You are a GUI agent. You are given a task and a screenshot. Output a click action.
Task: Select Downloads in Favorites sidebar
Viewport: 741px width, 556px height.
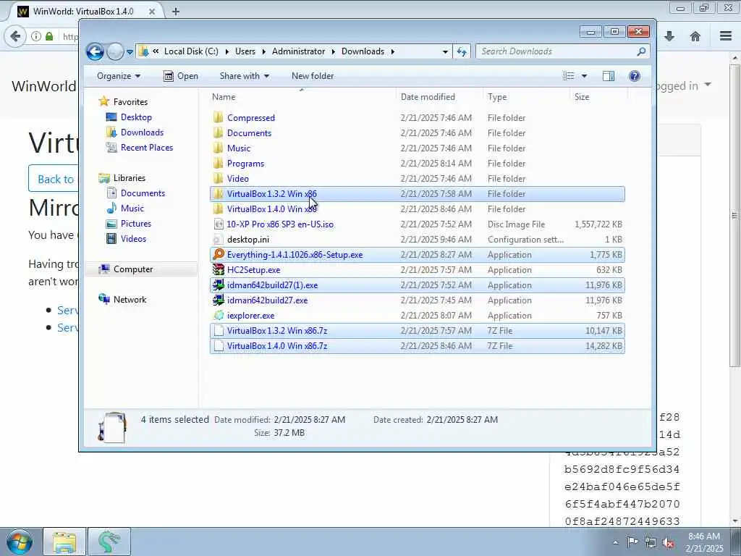[142, 132]
